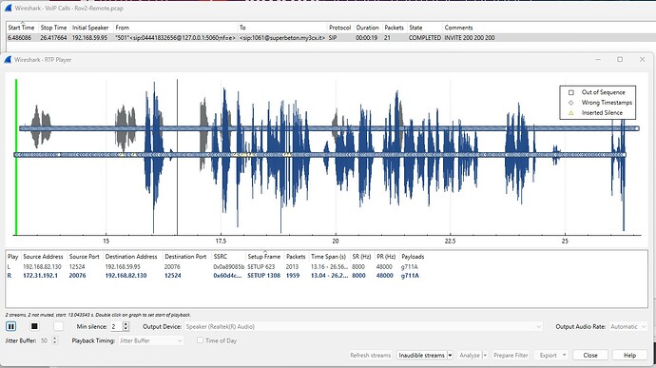Click the black playback position cursor line
Viewport: 656px width, 368px height.
[177, 157]
